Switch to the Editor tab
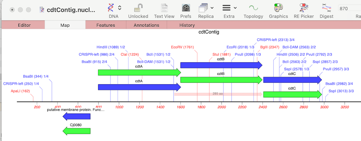 coord(24,25)
